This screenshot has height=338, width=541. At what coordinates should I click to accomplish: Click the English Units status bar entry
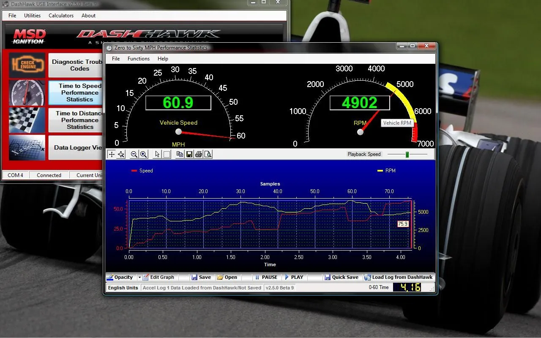[123, 288]
